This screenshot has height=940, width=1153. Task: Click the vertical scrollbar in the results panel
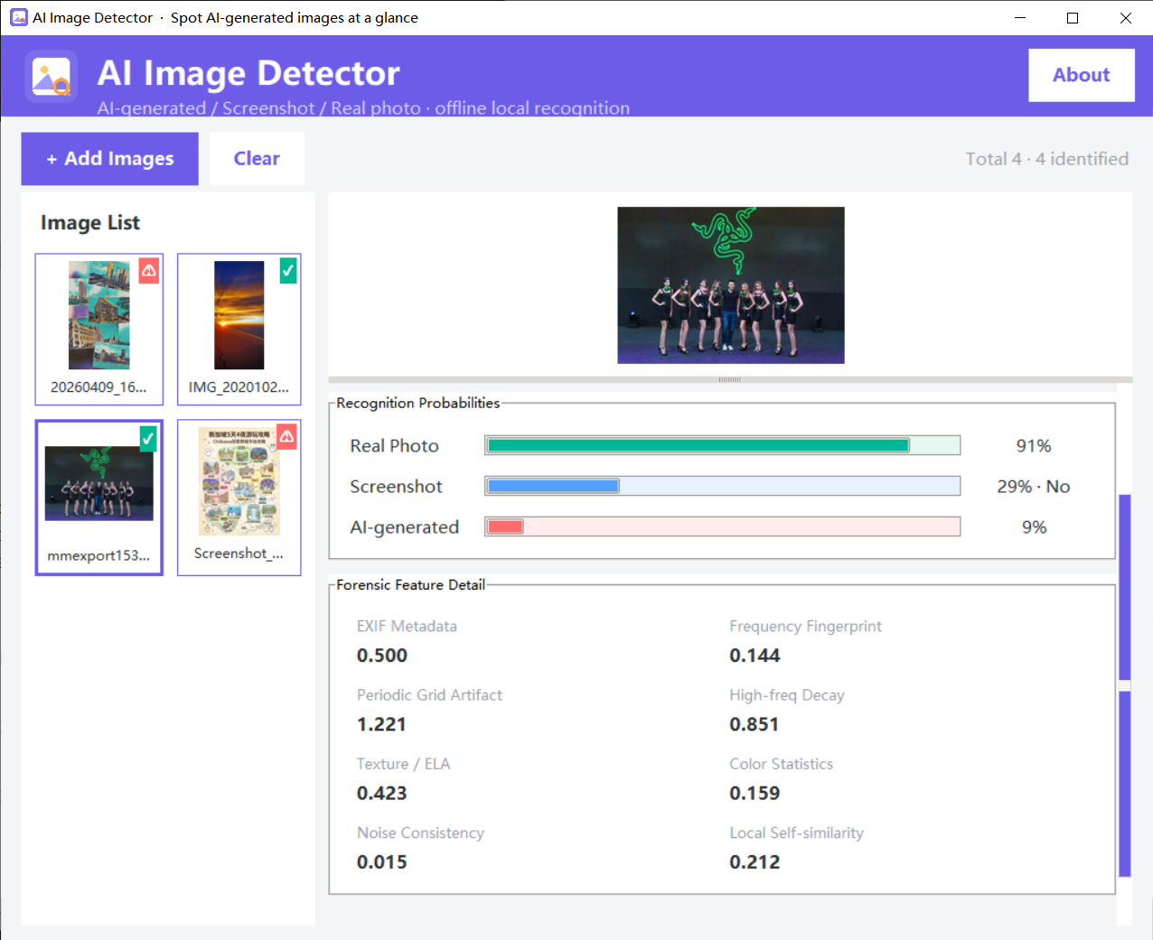pyautogui.click(x=1125, y=686)
